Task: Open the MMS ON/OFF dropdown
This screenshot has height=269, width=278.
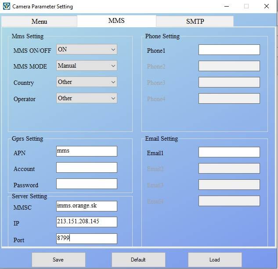Action: tap(87, 50)
